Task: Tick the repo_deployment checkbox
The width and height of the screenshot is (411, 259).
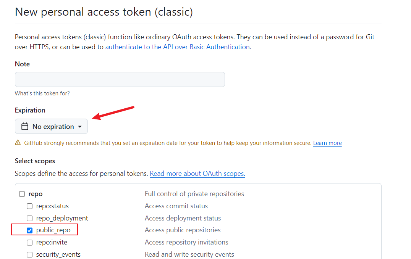Action: (x=29, y=219)
